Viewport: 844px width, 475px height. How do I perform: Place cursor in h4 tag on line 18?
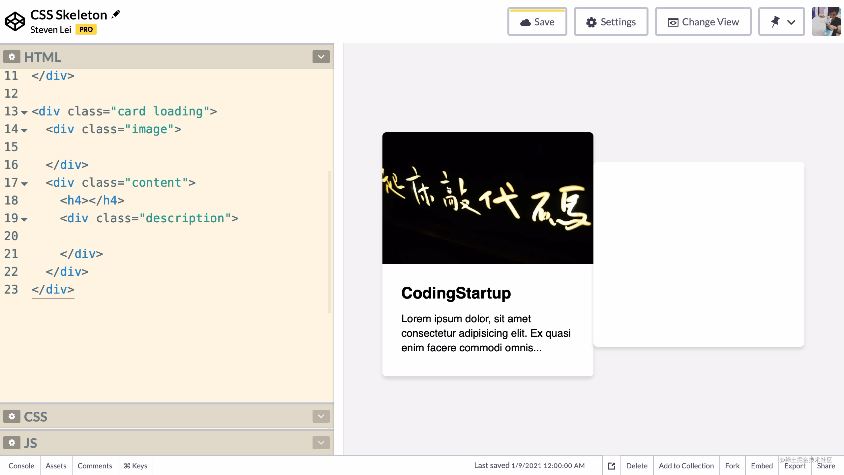tap(92, 200)
